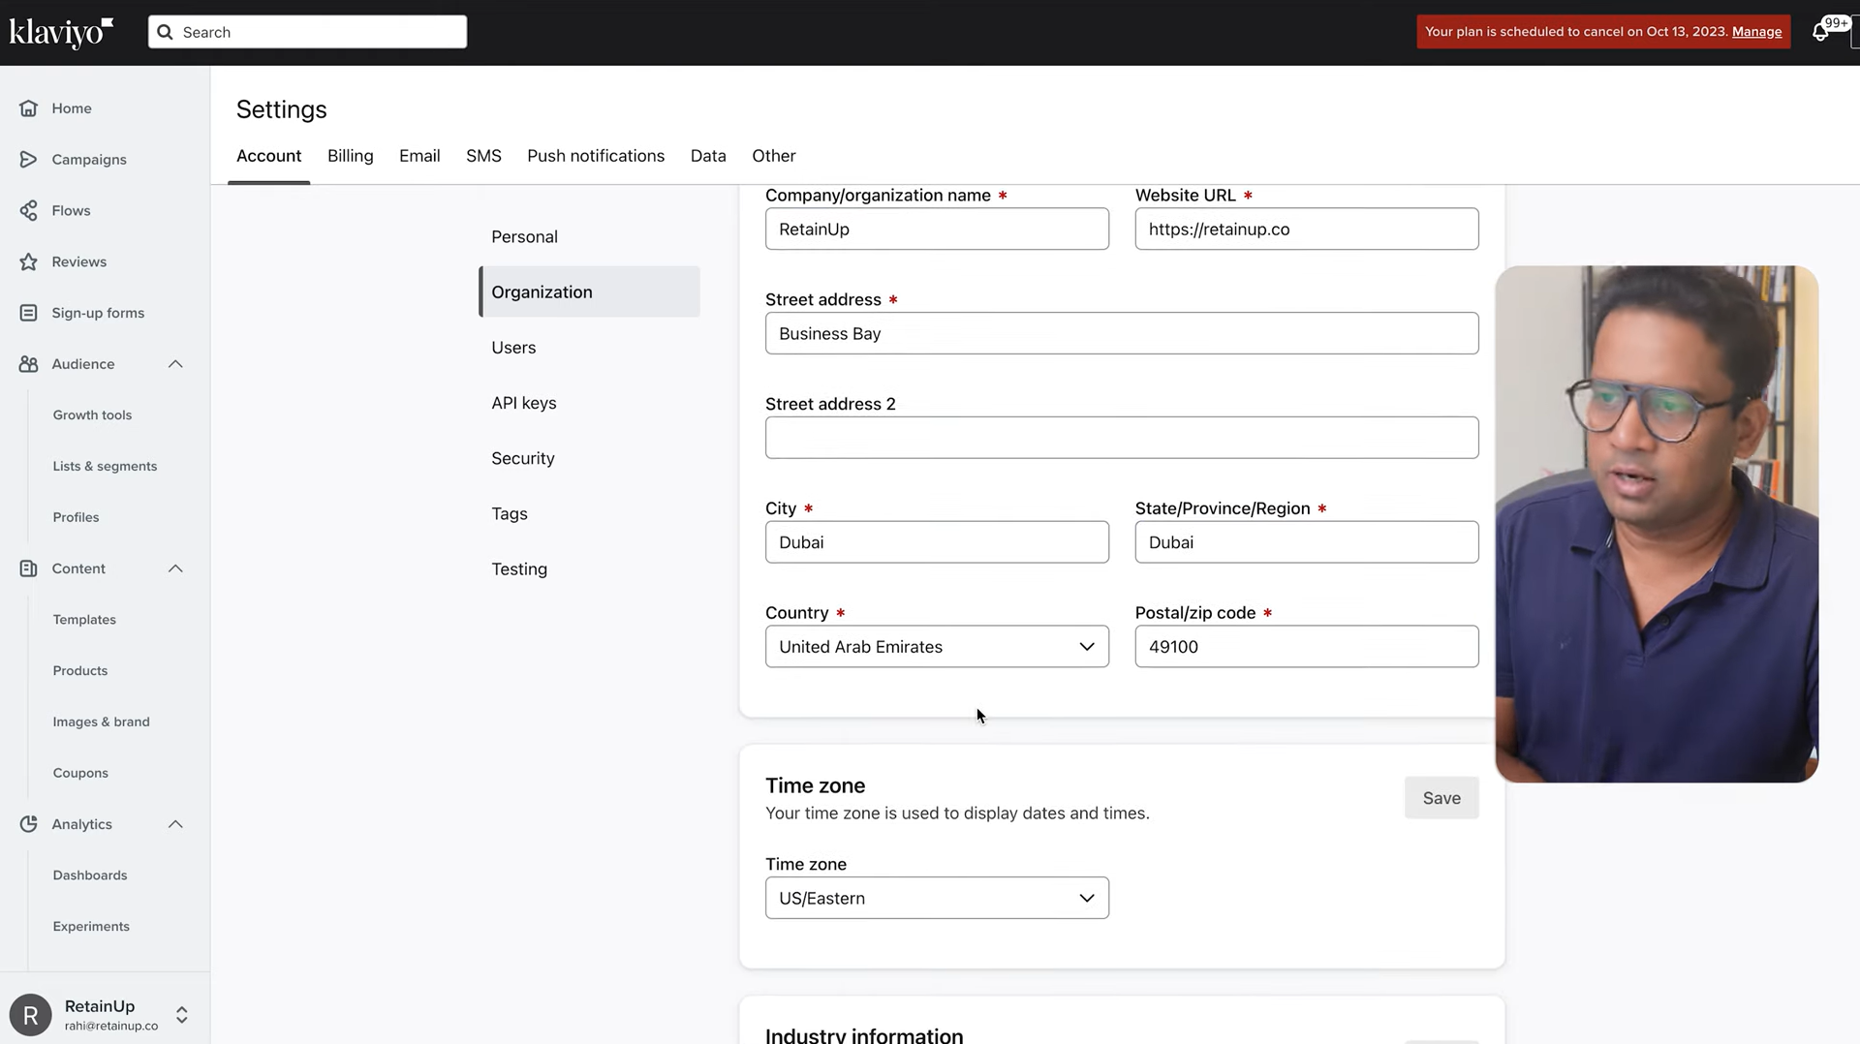This screenshot has height=1044, width=1860.
Task: Click the search magnifier icon
Action: (166, 32)
